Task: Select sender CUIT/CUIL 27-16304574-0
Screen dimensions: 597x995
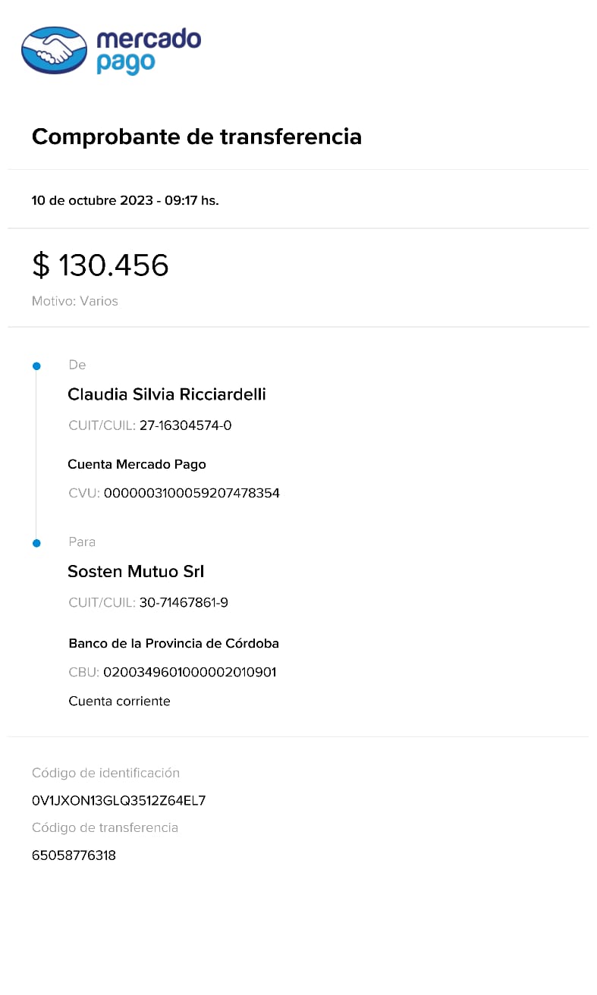Action: pos(185,425)
